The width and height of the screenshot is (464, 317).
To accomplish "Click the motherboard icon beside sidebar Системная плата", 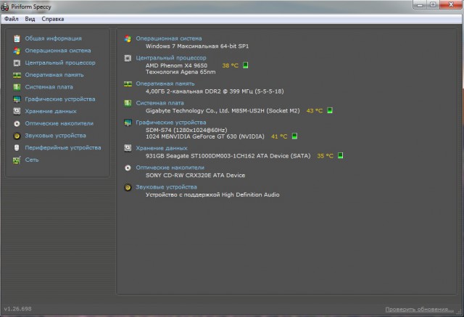I will click(x=17, y=87).
